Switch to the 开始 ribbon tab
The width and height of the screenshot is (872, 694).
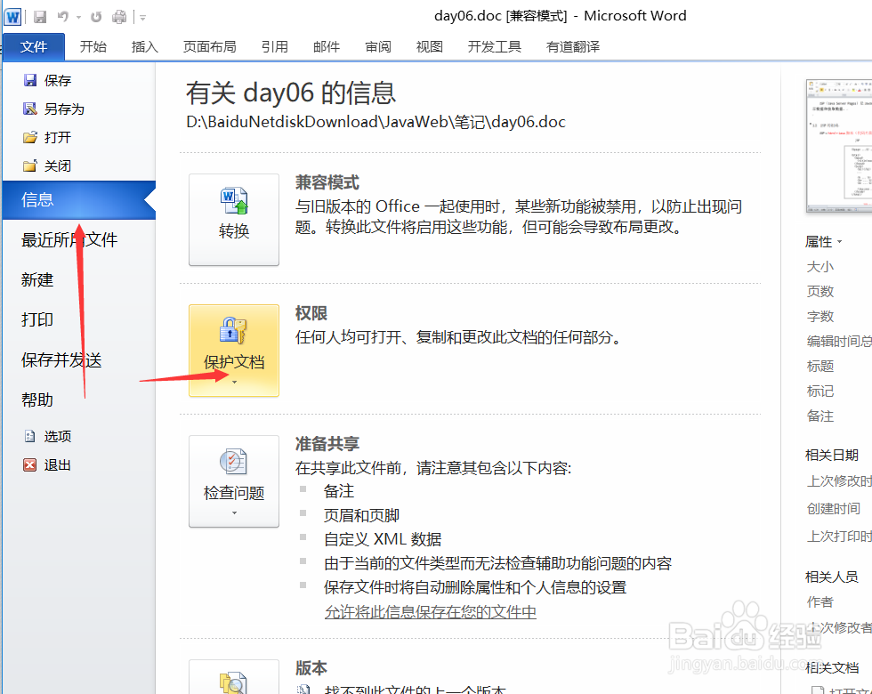(x=93, y=46)
